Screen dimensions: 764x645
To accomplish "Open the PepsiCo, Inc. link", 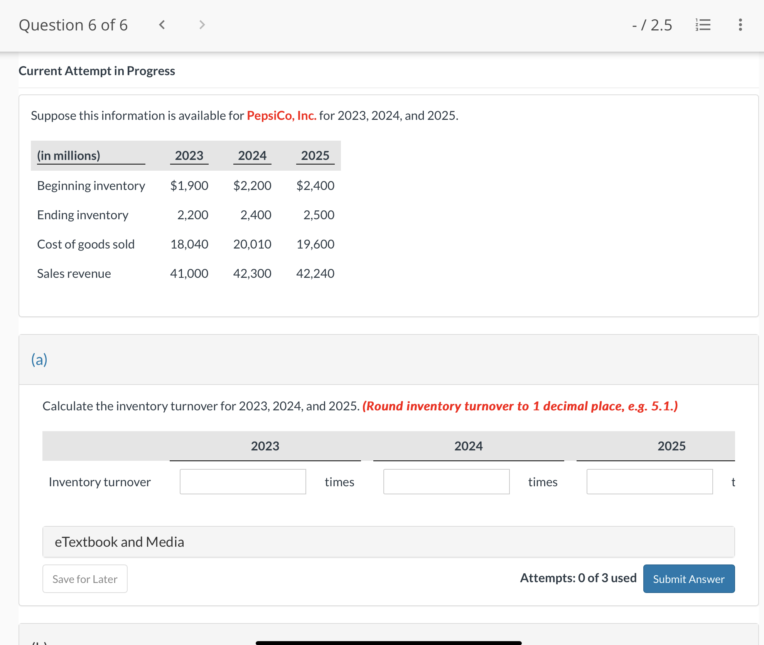I will pos(281,116).
